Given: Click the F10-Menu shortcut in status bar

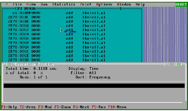Looking at the screenshot, I should tap(117, 107).
